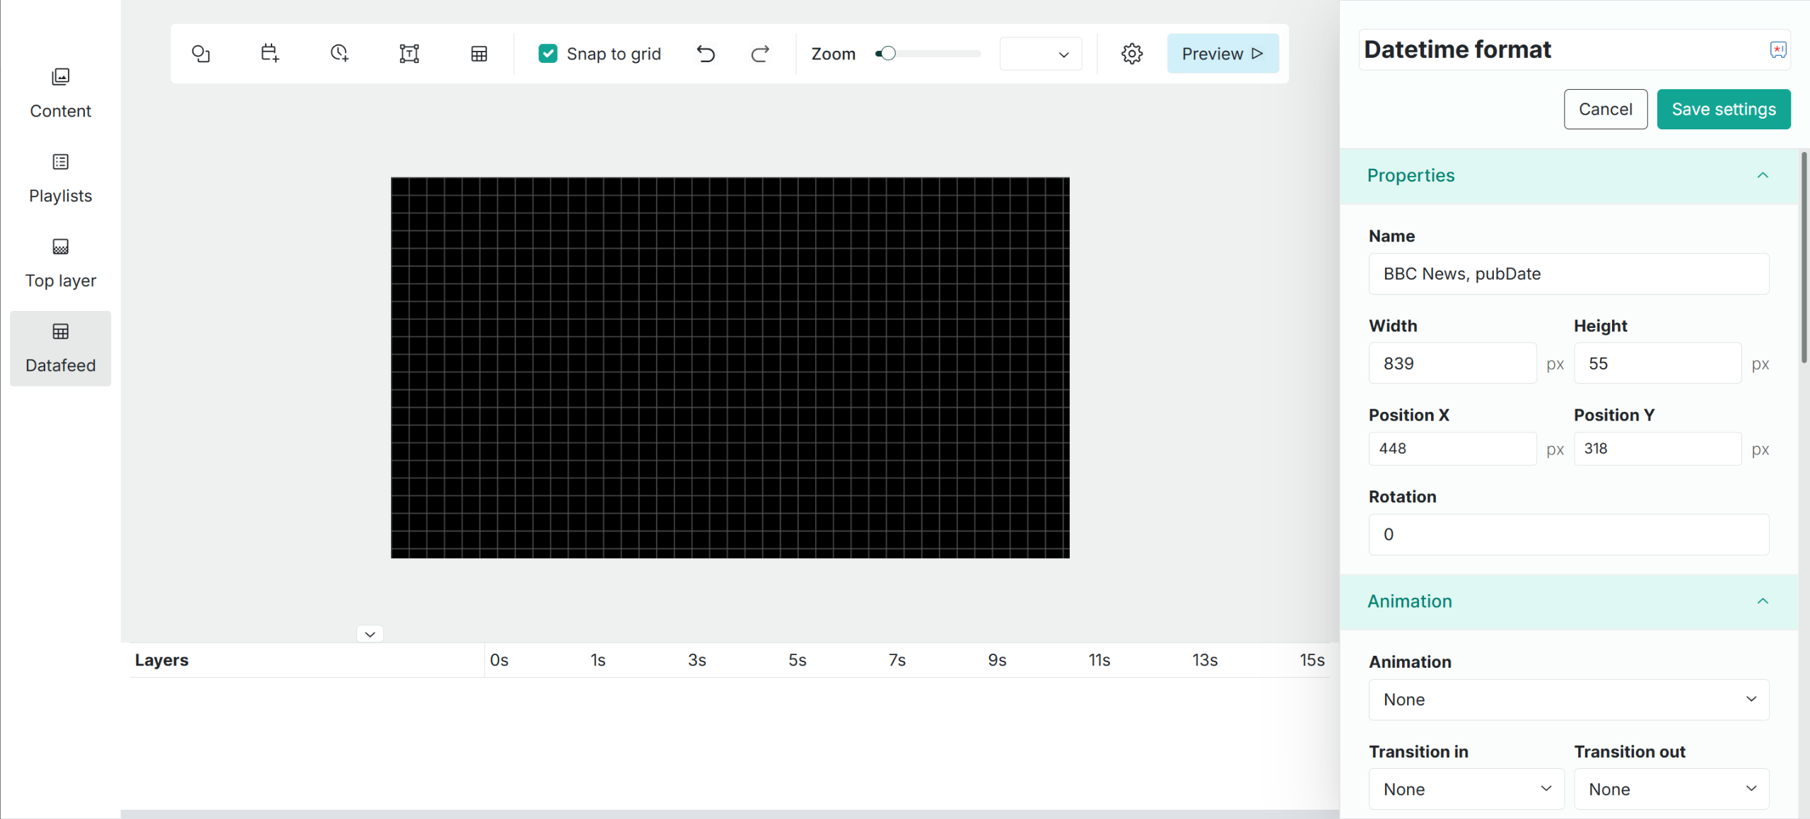
Task: Open the Animation dropdown
Action: (x=1569, y=700)
